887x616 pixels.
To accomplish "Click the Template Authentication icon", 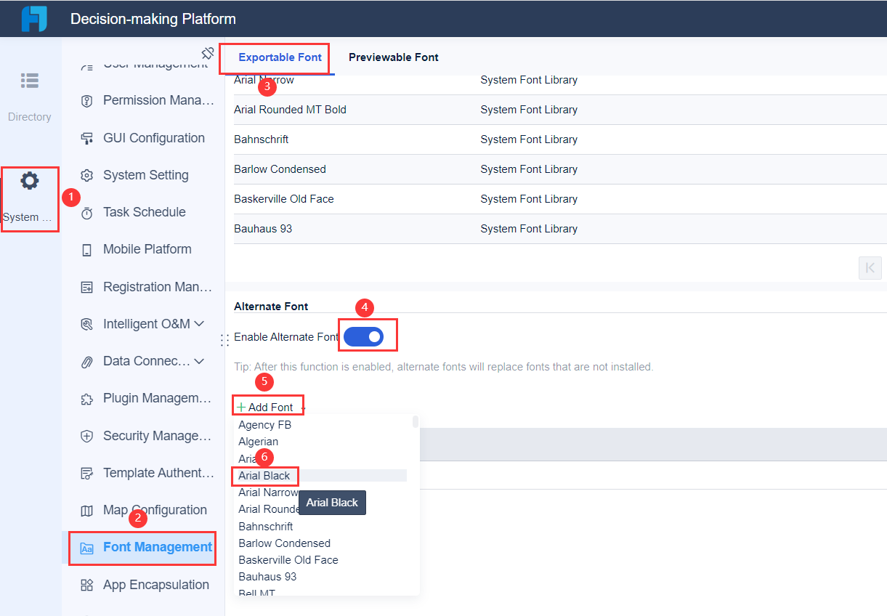I will point(87,474).
